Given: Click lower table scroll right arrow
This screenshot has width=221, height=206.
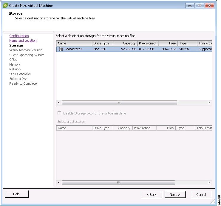Looking at the screenshot, I should click(x=209, y=183).
